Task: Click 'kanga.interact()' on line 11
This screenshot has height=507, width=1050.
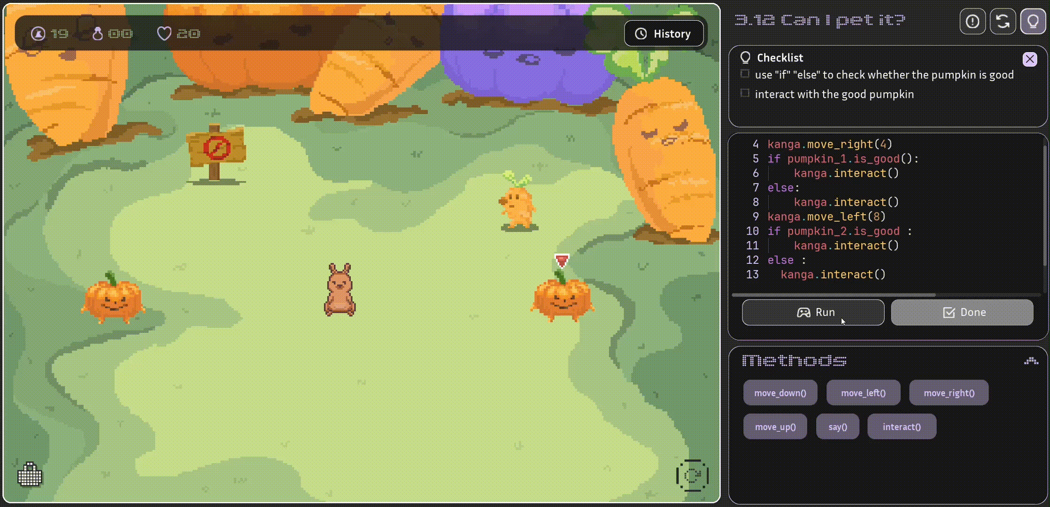Action: click(x=846, y=246)
